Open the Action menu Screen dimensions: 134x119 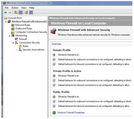tap(15, 8)
